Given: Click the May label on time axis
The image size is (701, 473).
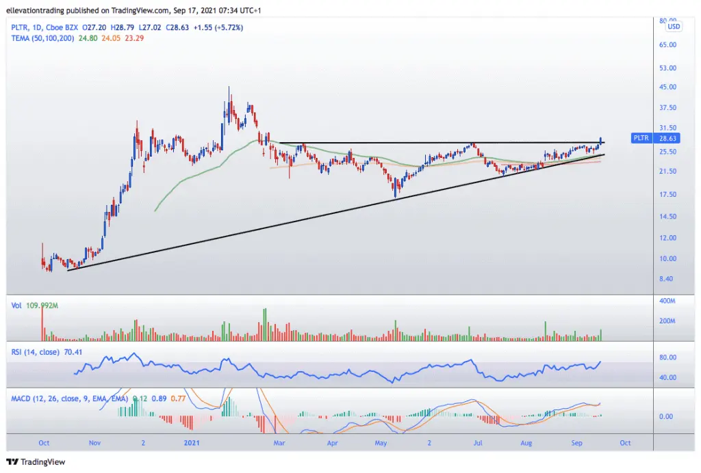Looking at the screenshot, I should point(381,443).
